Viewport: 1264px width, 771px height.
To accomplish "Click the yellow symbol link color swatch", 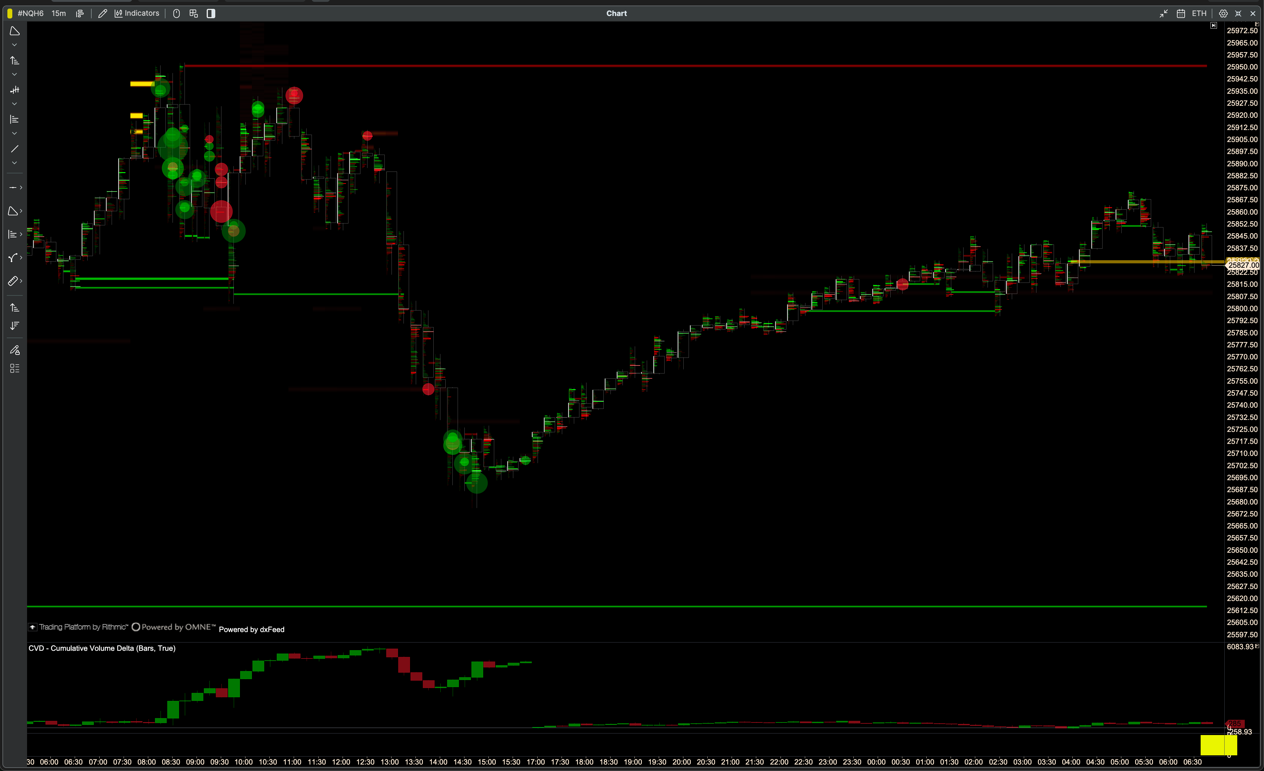I will [10, 13].
